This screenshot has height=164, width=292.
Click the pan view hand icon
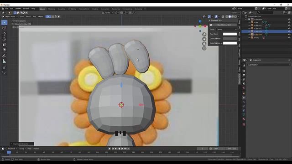[x=204, y=39]
